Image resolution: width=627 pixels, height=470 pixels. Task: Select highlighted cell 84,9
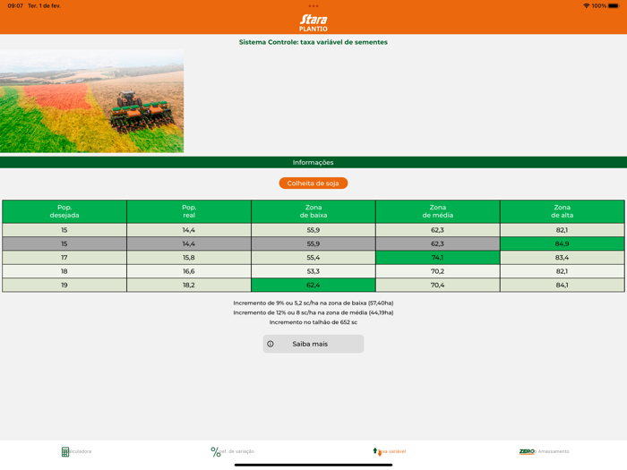(563, 244)
